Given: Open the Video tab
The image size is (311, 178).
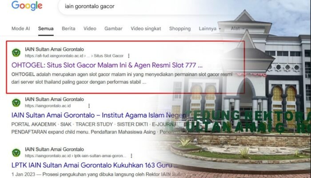Looking at the screenshot, I should click(x=90, y=28).
